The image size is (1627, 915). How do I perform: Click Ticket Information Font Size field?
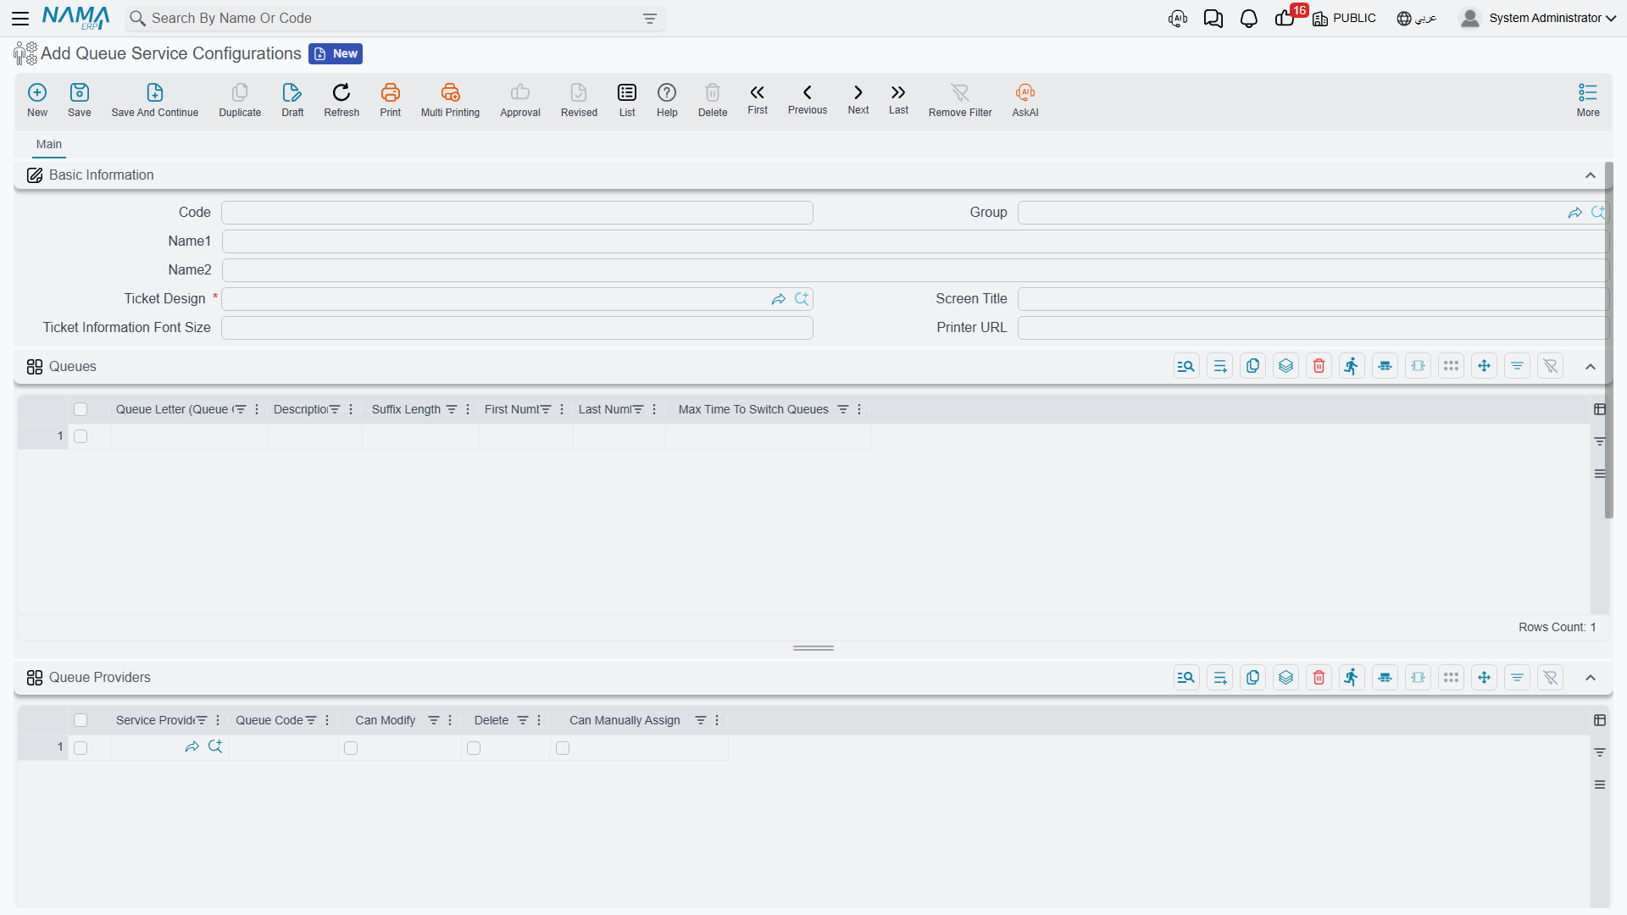pos(517,328)
